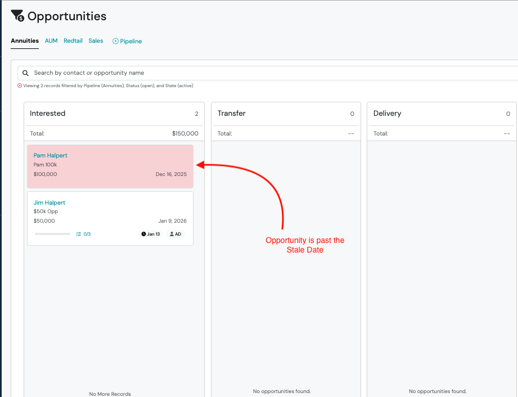Screen dimensions: 518x397
Task: Click the plus icon next to Pipeline
Action: (115, 41)
